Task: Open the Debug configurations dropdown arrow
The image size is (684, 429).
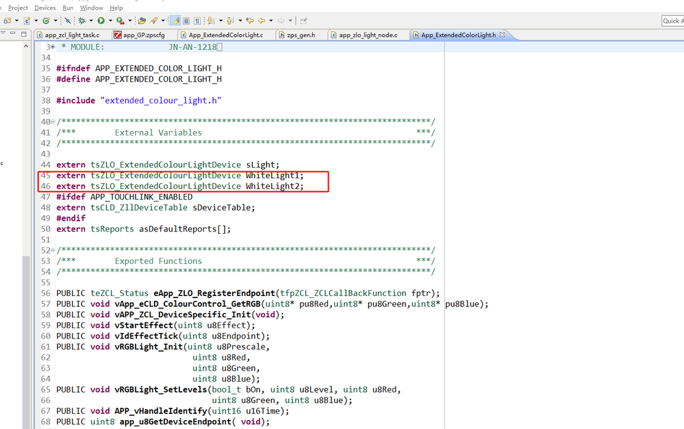Action: (91, 21)
